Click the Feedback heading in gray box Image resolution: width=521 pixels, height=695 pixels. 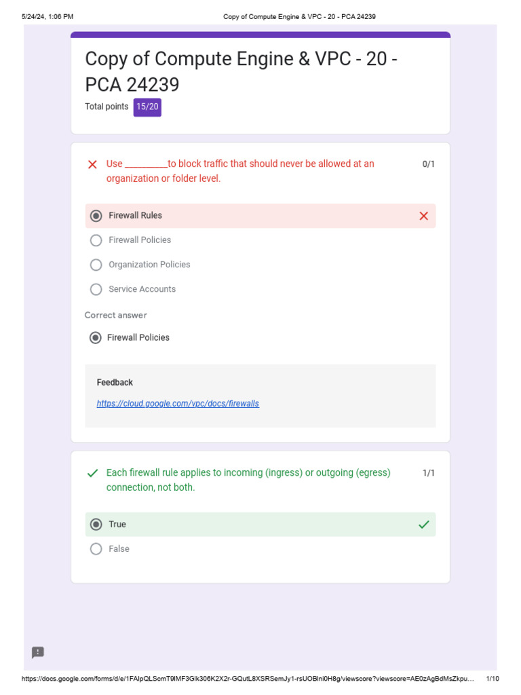pos(115,383)
